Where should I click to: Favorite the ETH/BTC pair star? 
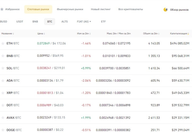tap(3, 43)
